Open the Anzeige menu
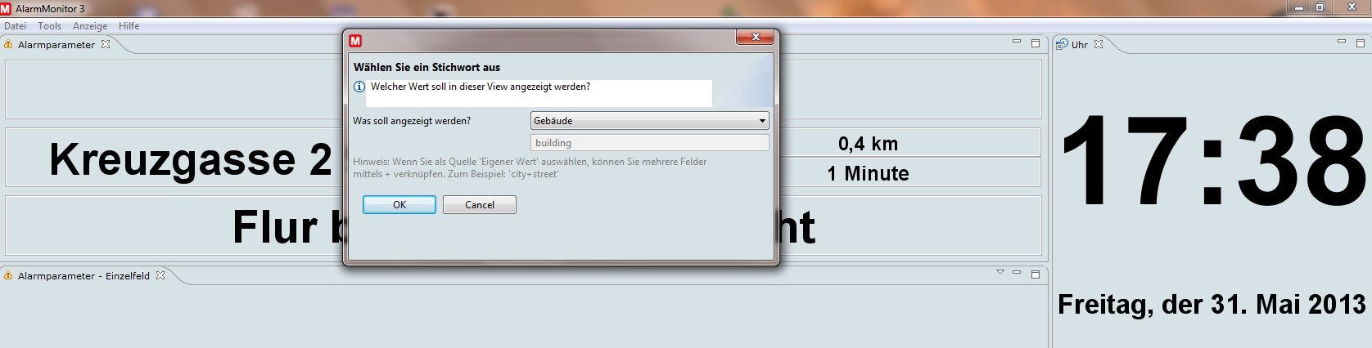Viewport: 1372px width, 348px height. click(90, 26)
